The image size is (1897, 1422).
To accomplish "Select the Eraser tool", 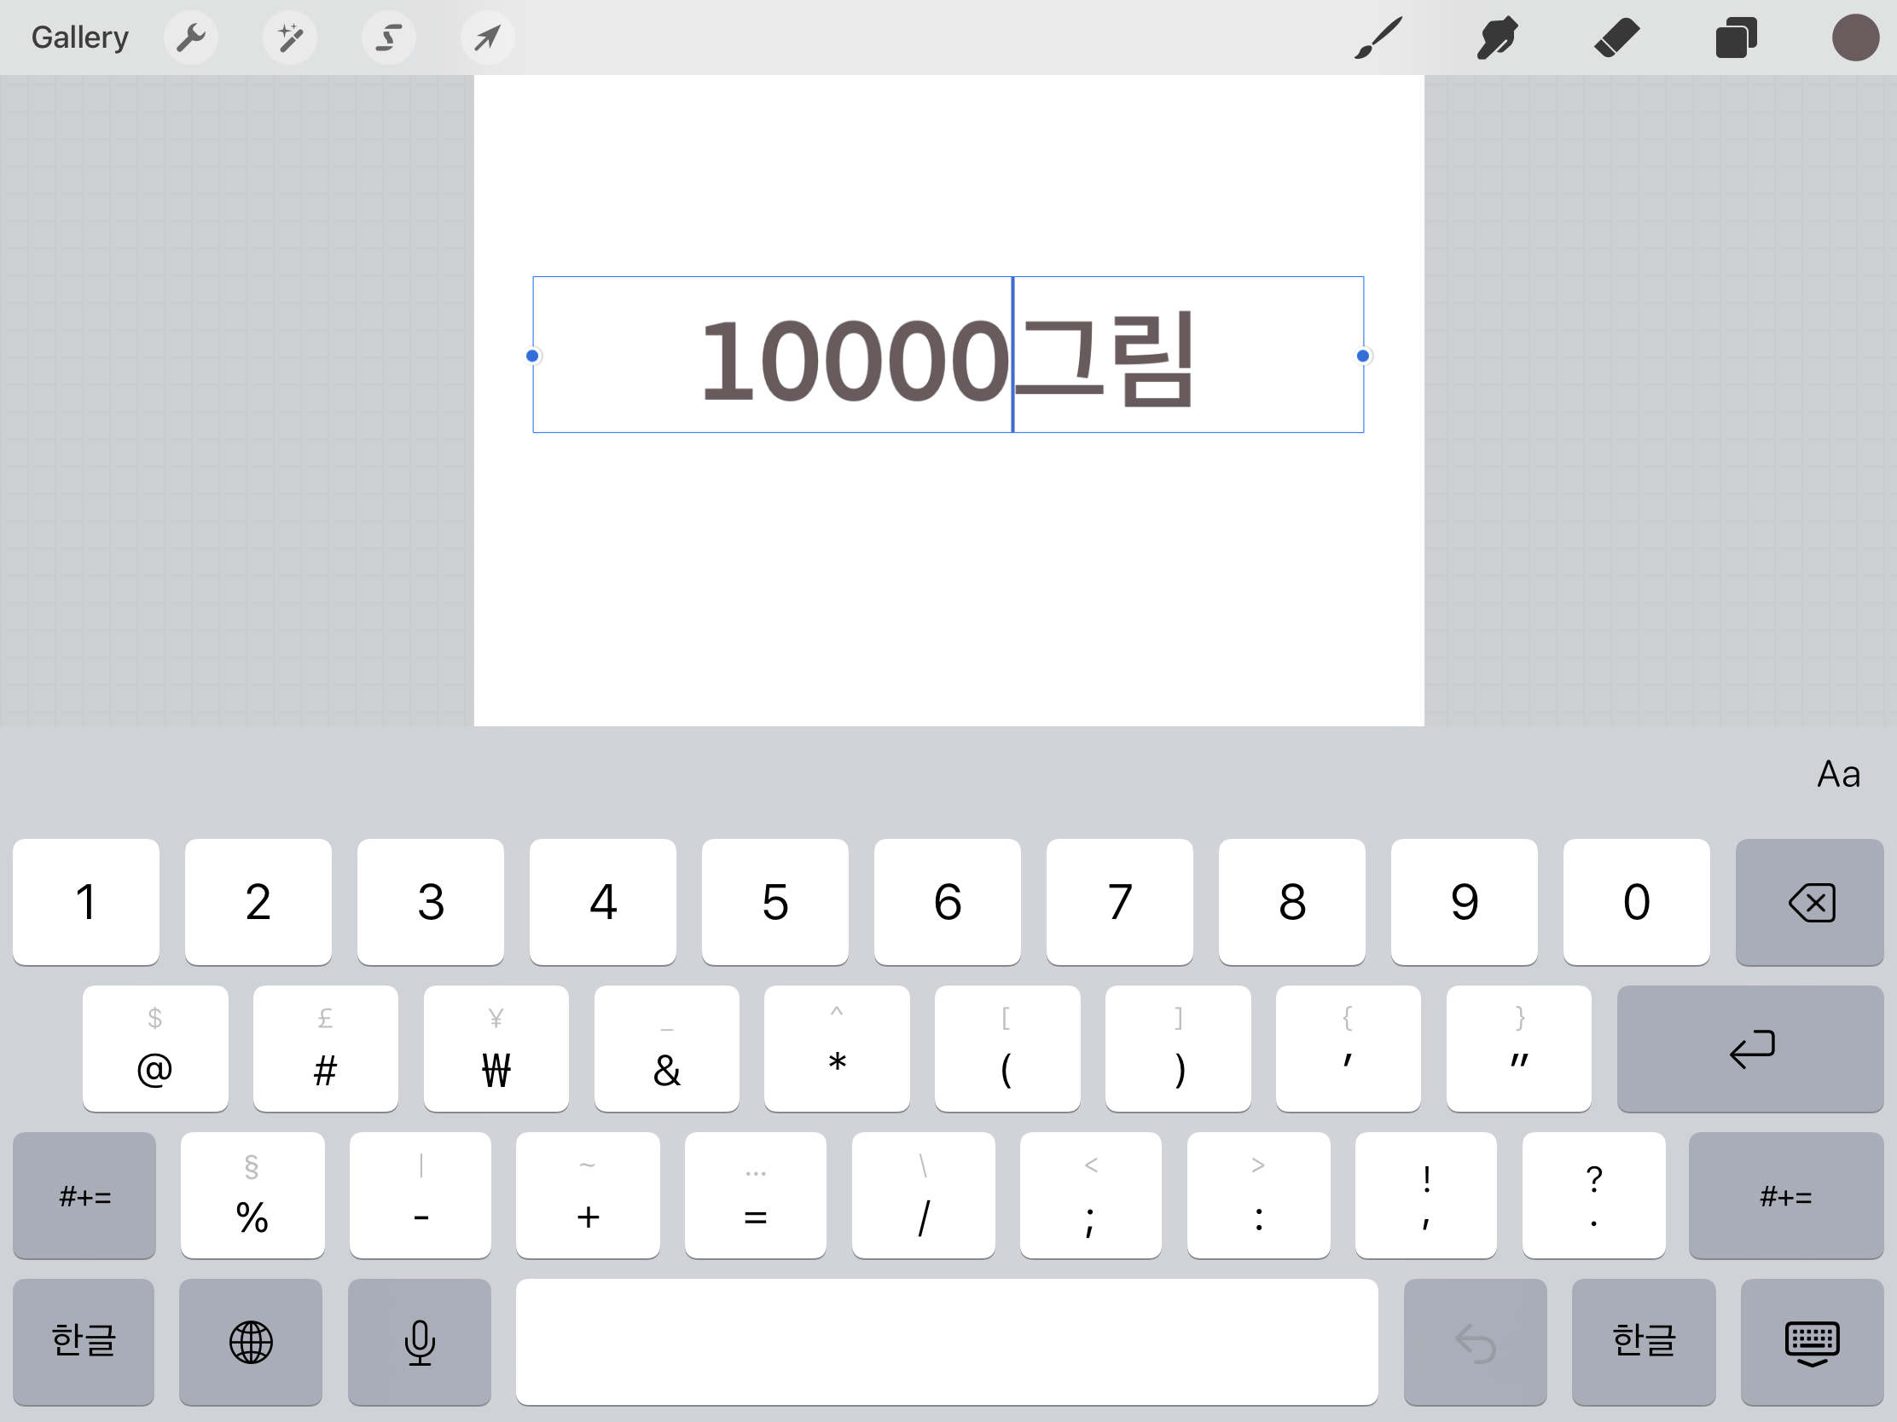I will [x=1616, y=38].
